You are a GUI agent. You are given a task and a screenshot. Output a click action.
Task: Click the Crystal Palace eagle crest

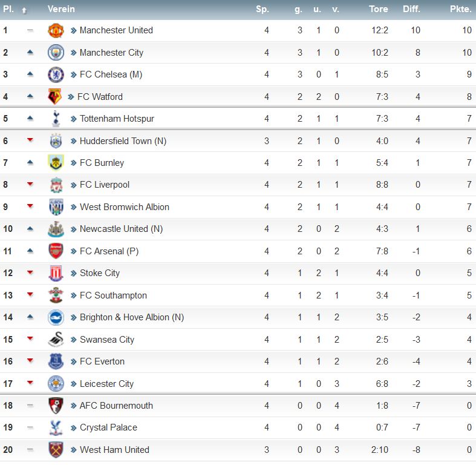pos(56,427)
